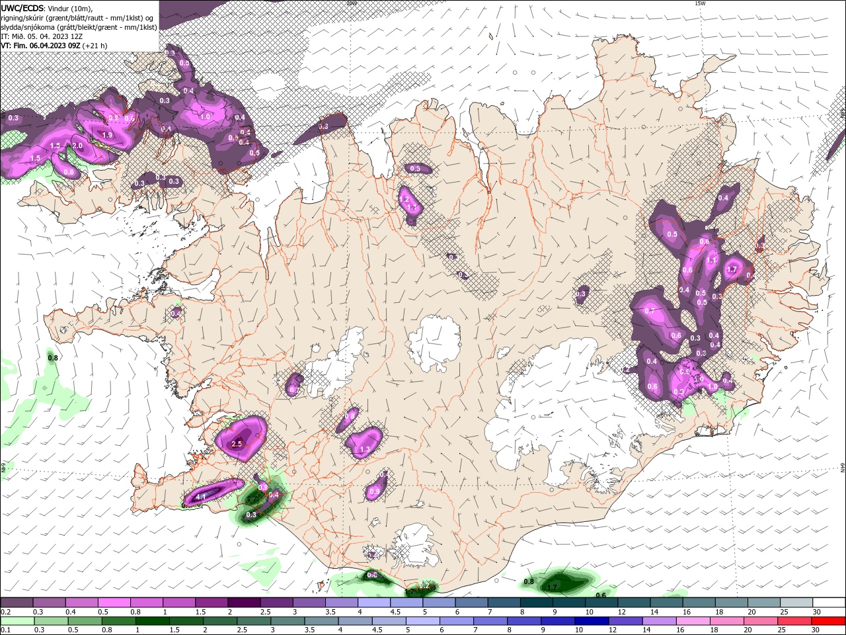Click the 15W longitude label
The image size is (846, 635).
[x=699, y=3]
